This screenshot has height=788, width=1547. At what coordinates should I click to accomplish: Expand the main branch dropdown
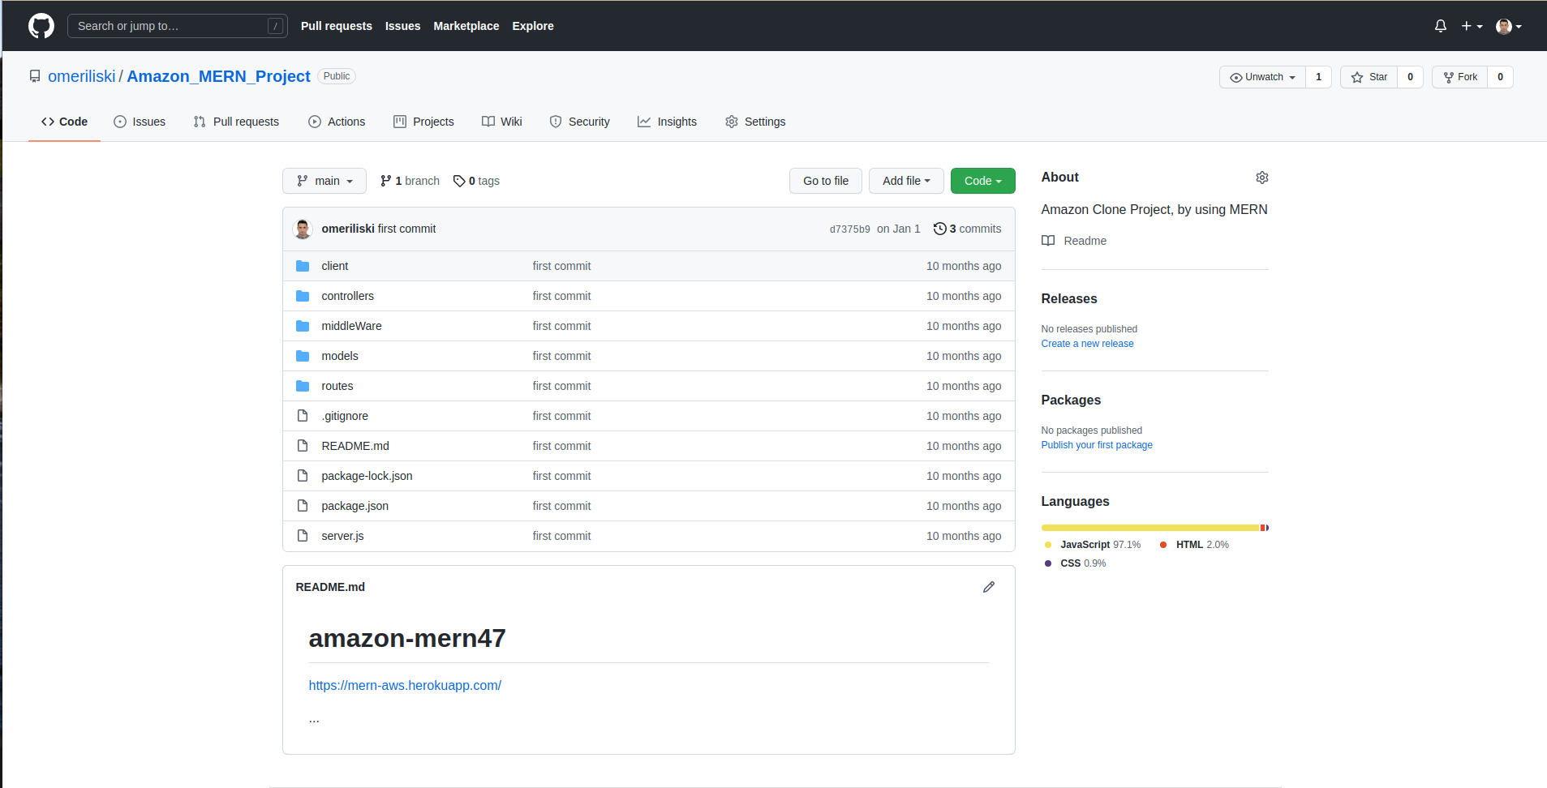[324, 181]
